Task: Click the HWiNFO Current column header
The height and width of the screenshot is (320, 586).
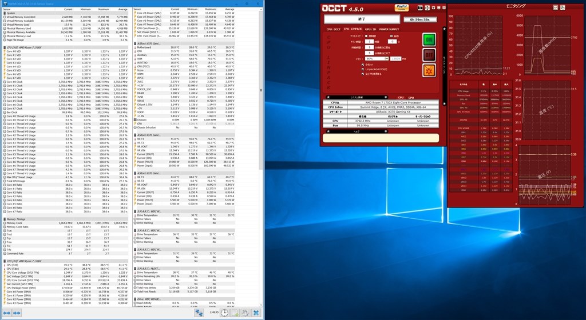Action: (68, 9)
